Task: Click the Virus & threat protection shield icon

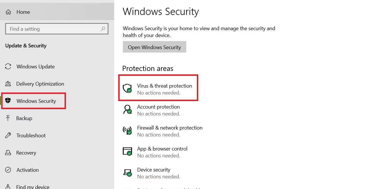Action: click(127, 88)
